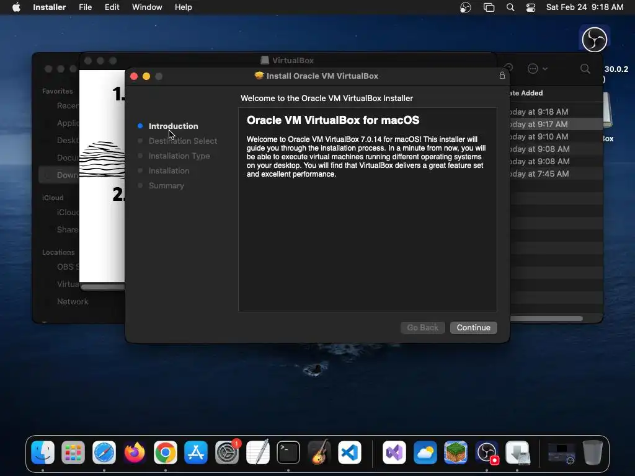Viewport: 635px width, 476px height.
Task: Open the File menu
Action: click(85, 7)
